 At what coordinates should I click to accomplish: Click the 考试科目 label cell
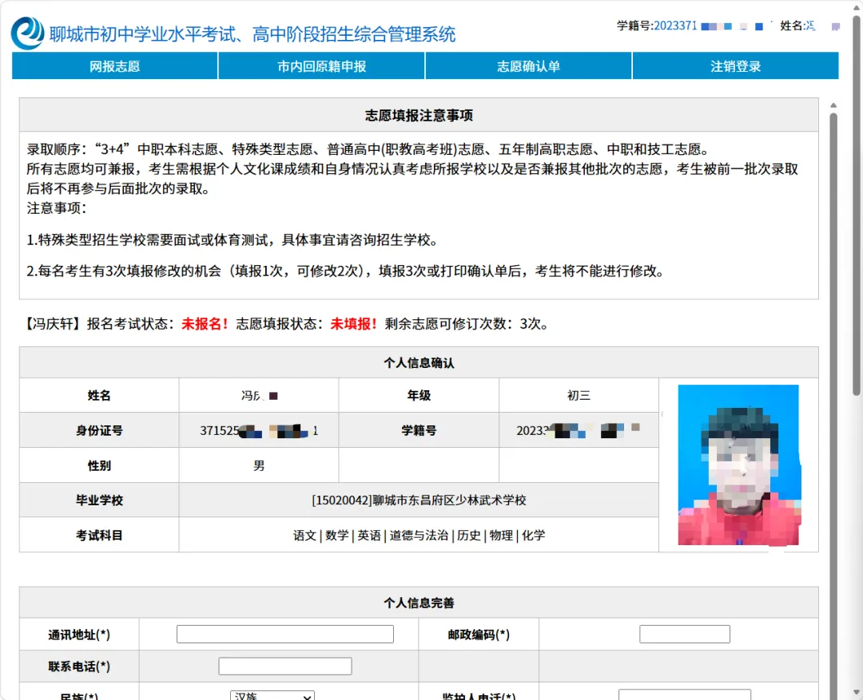tap(99, 535)
